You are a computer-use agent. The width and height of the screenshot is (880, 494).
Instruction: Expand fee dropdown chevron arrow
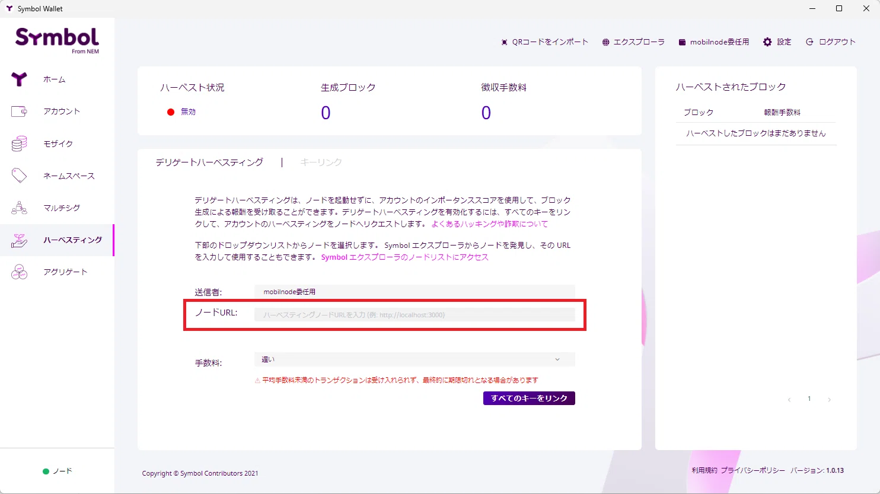coord(557,359)
